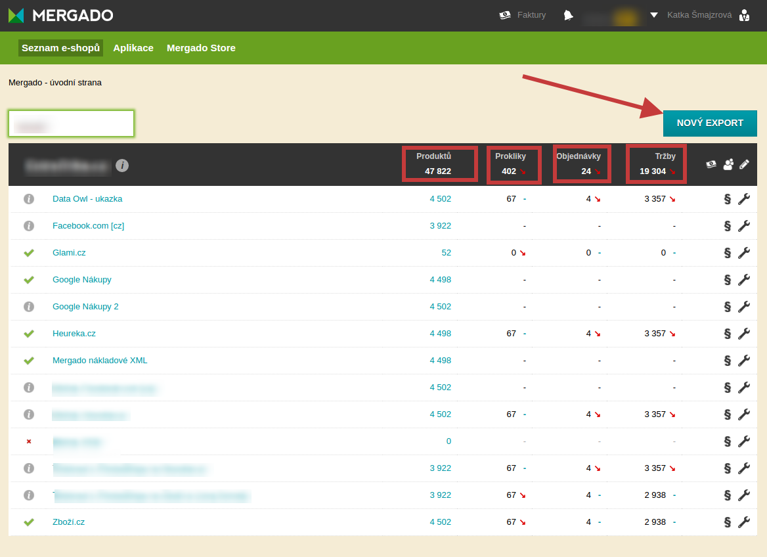Click the § icon for Mergado nákladové XML
This screenshot has width=767, height=557.
(728, 360)
